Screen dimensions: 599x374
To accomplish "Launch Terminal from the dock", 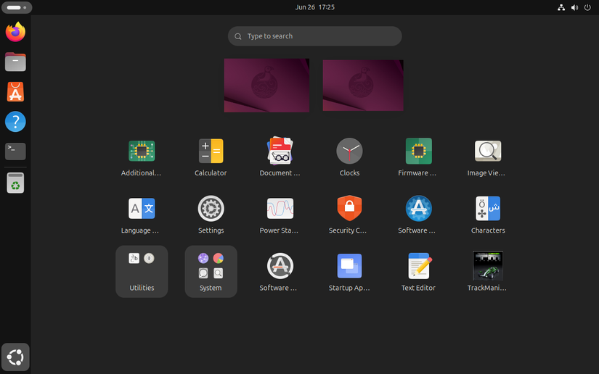I will 15,151.
